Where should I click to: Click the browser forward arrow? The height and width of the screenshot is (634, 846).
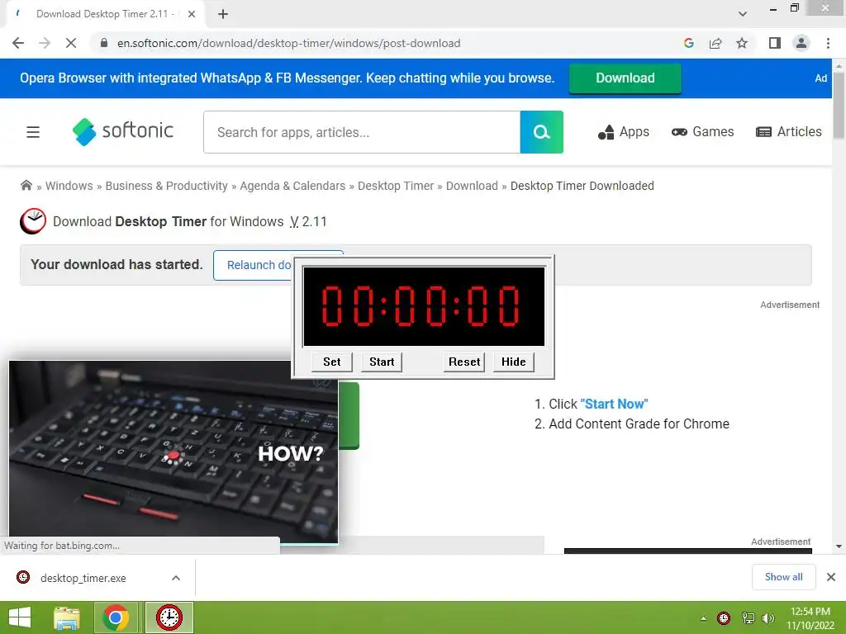point(45,43)
